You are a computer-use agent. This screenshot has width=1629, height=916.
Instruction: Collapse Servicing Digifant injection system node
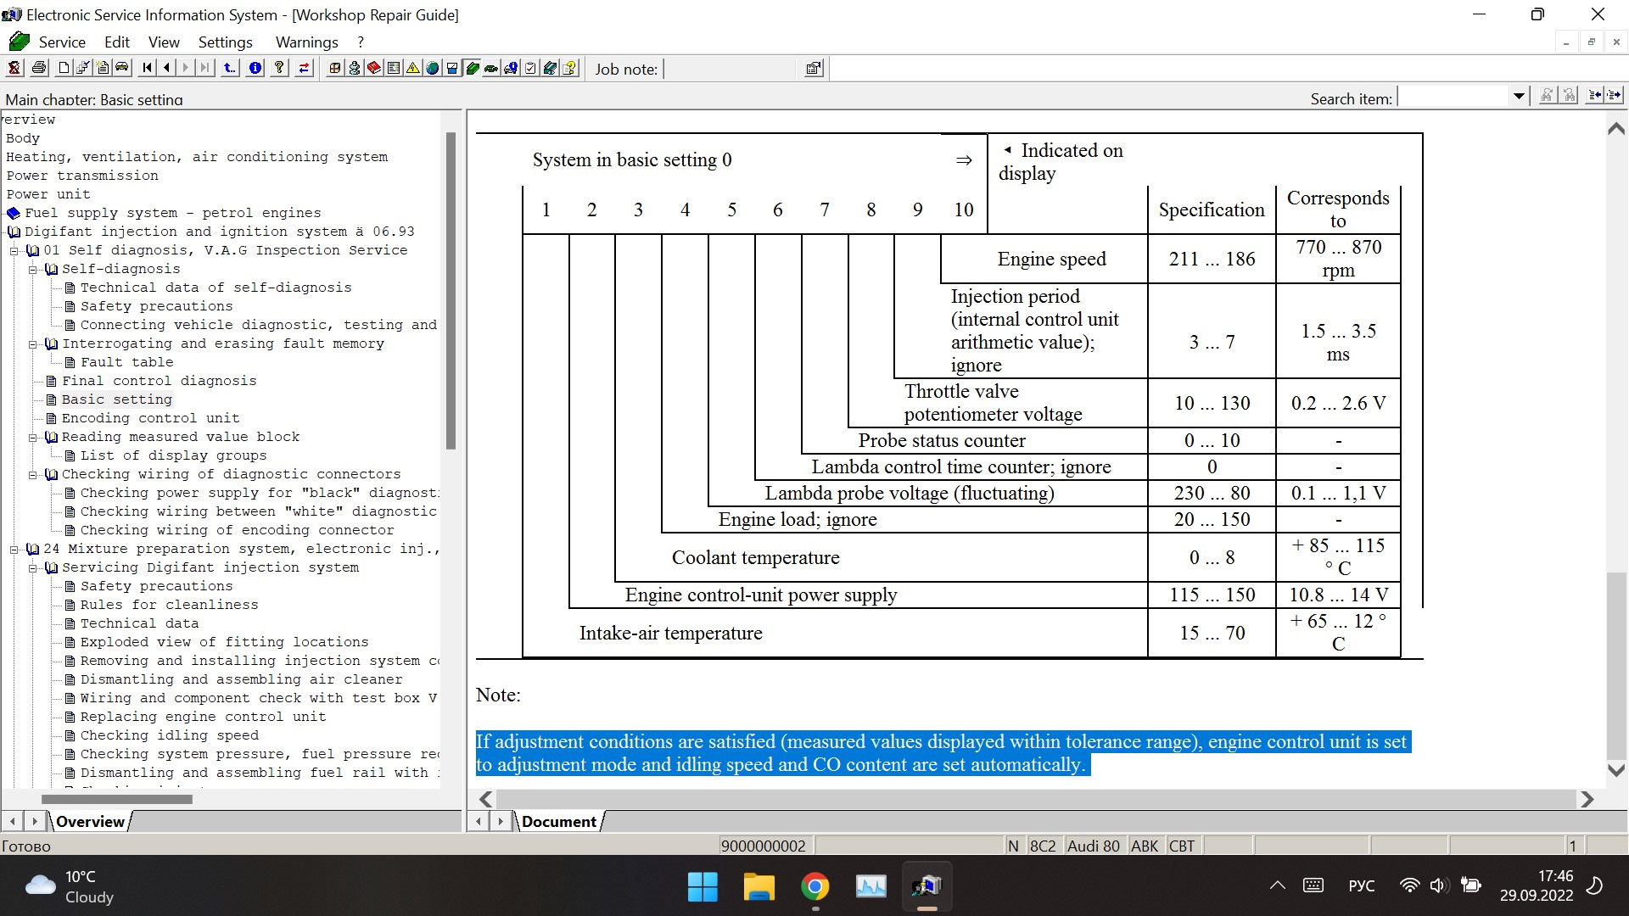coord(33,568)
